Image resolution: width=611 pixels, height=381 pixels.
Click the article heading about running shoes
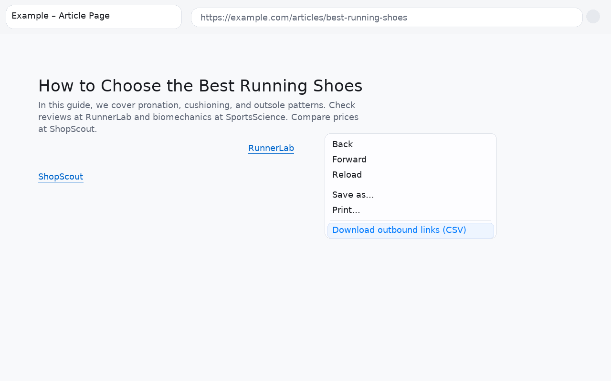(x=200, y=86)
